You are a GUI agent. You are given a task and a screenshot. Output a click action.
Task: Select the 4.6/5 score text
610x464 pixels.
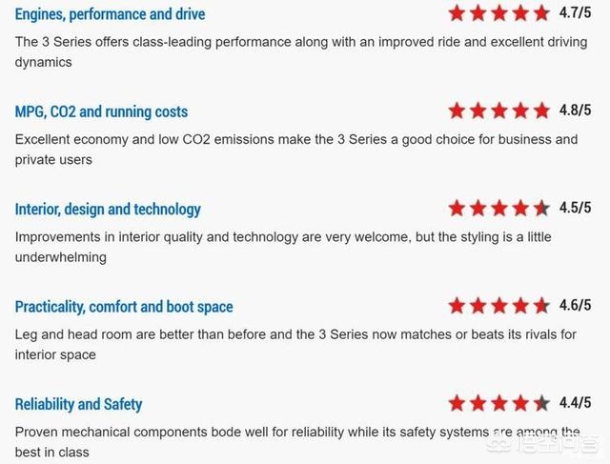click(x=575, y=305)
